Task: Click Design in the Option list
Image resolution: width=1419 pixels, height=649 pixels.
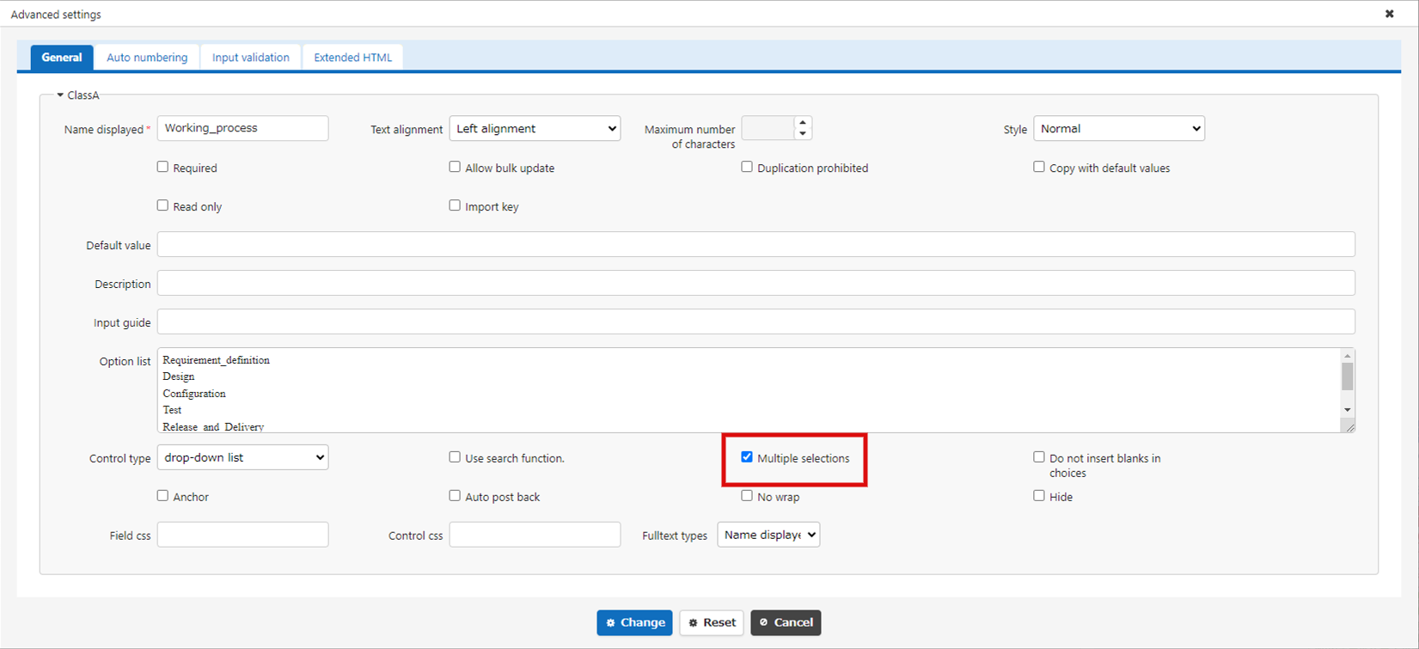Action: pos(179,377)
